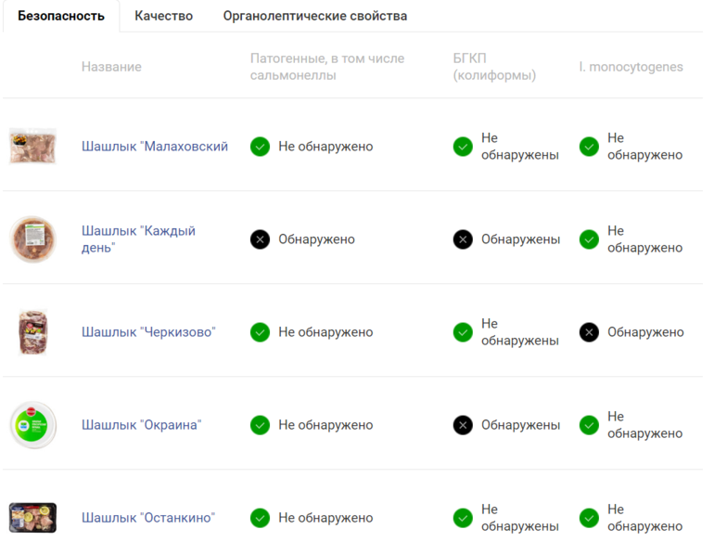Click black cross icon for Черкизово monocytogenes
Image resolution: width=714 pixels, height=555 pixels.
(x=589, y=332)
